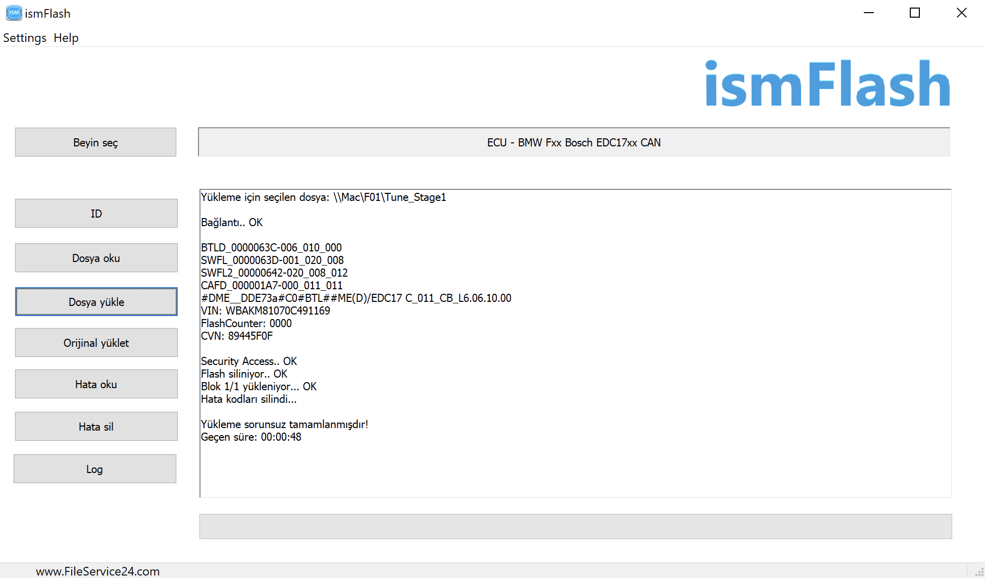Click the ID button
Image resolution: width=985 pixels, height=578 pixels.
tap(96, 214)
